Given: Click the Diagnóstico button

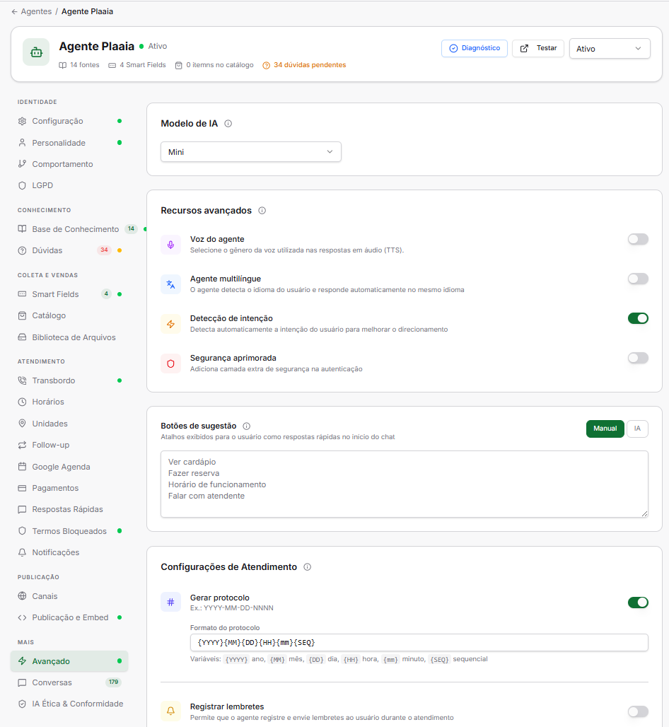Looking at the screenshot, I should [x=475, y=48].
